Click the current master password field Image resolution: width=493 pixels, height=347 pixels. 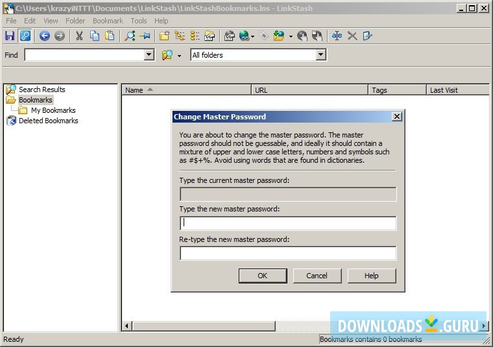(288, 194)
